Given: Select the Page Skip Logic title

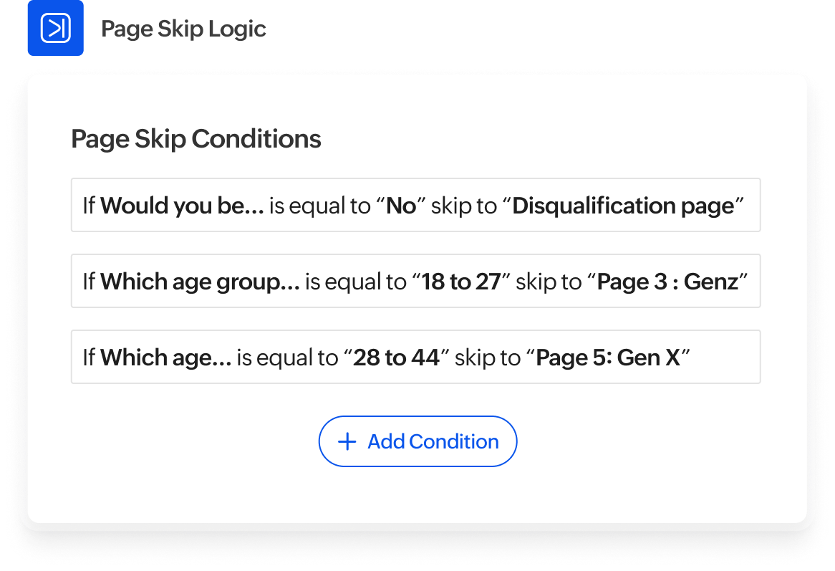Looking at the screenshot, I should pos(183,29).
